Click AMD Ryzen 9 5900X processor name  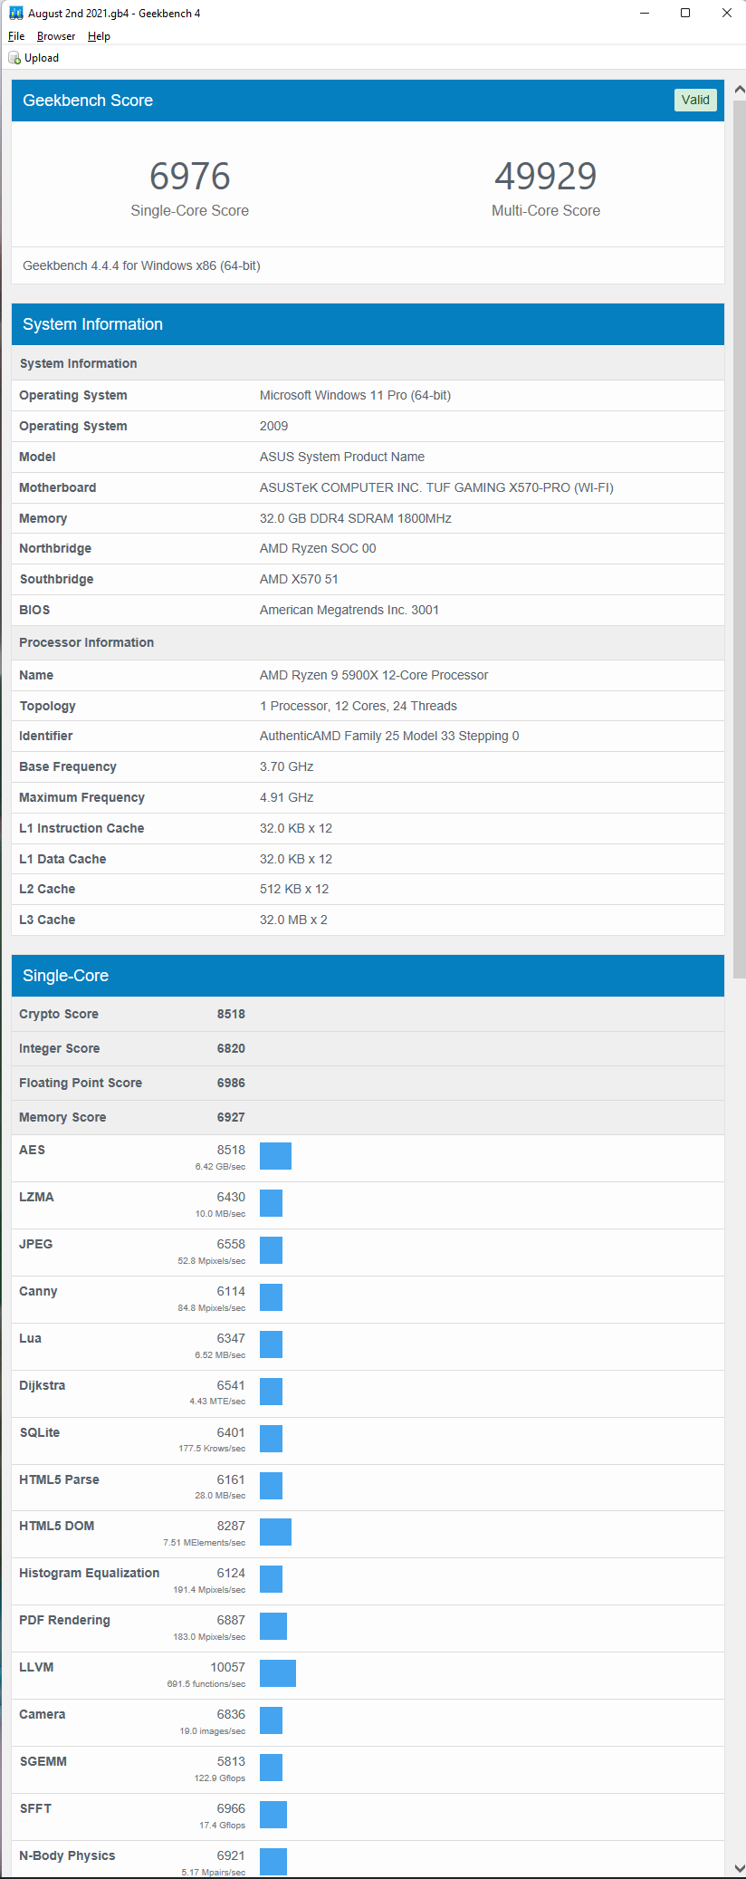tap(374, 675)
